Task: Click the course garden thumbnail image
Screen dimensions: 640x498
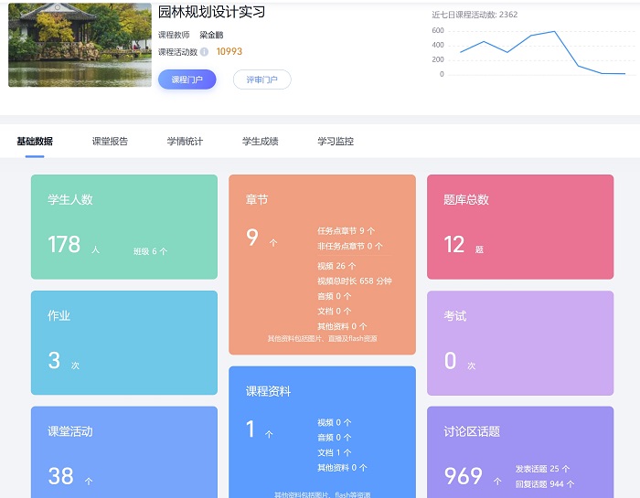Action: 80,46
